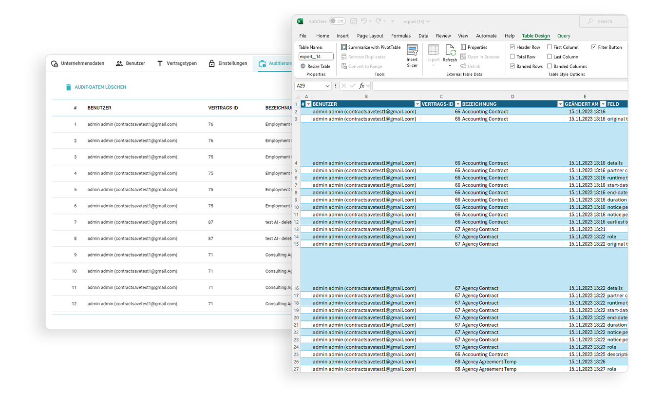664x396 pixels.
Task: Enable the First Column checkbox
Action: tap(550, 47)
